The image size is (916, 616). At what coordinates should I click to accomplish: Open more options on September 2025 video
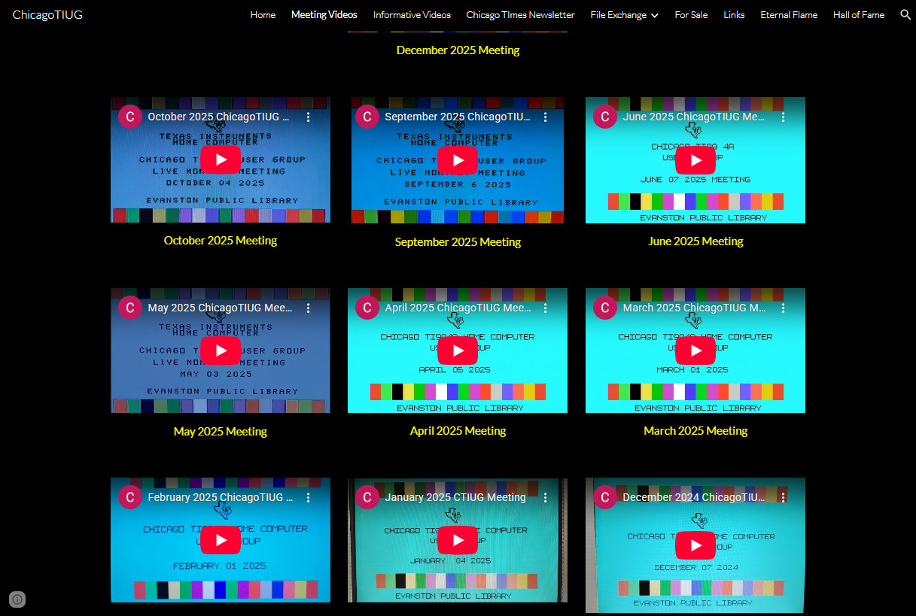pyautogui.click(x=546, y=117)
